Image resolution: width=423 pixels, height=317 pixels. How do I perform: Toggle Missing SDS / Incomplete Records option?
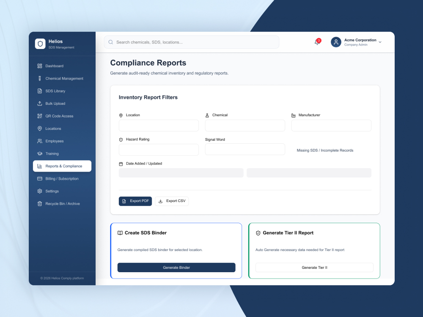coord(325,150)
